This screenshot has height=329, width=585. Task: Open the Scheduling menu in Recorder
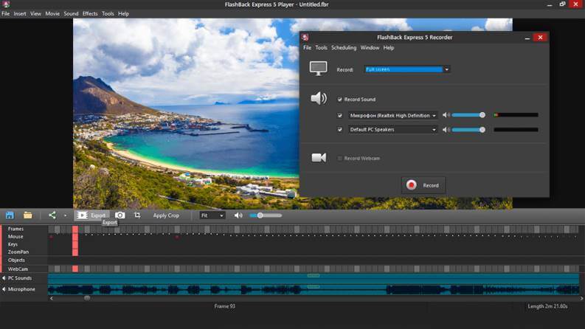344,48
